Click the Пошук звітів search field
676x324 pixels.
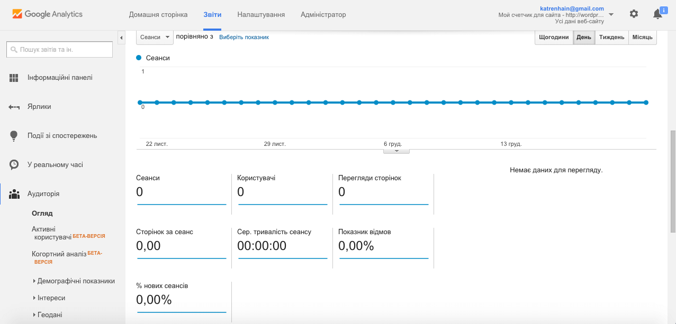60,50
